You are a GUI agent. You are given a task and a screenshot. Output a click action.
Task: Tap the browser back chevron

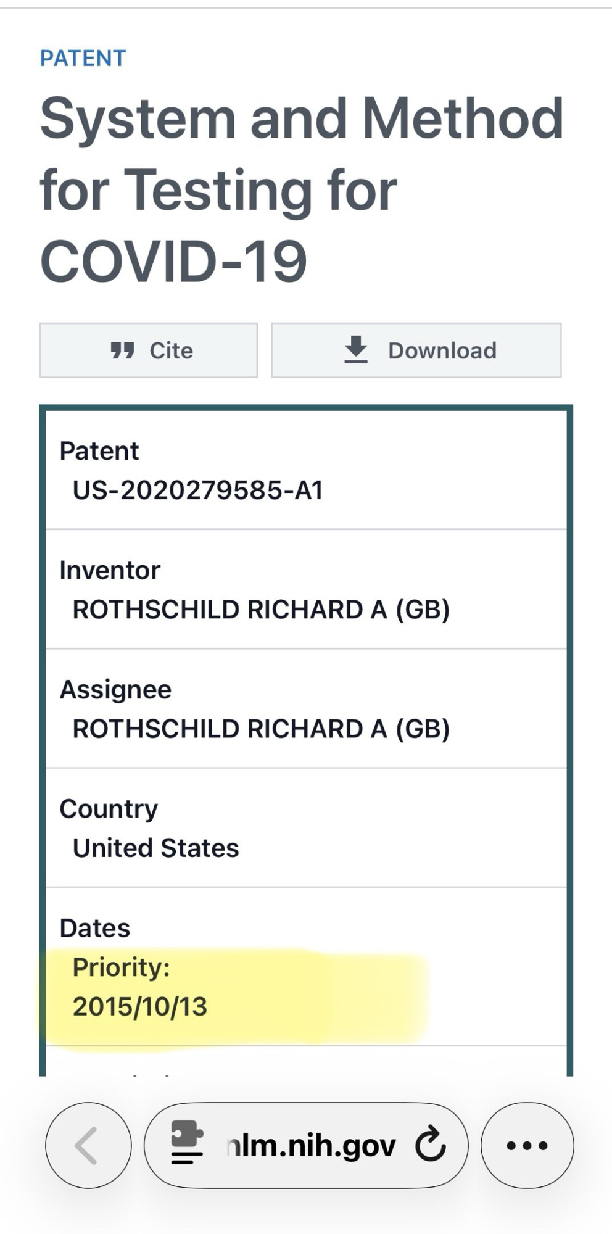[x=88, y=1146]
